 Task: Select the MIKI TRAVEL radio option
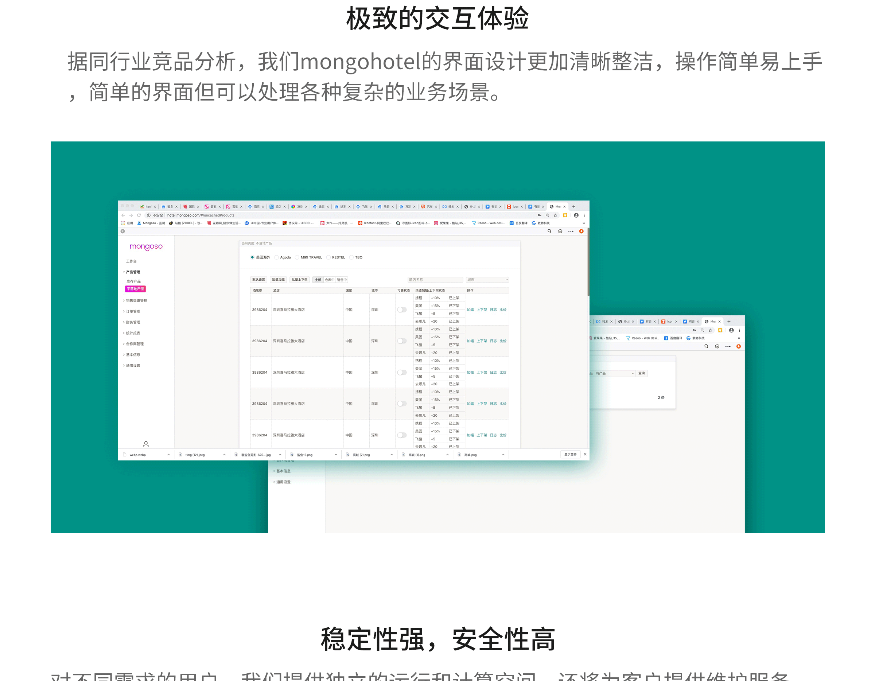[297, 258]
